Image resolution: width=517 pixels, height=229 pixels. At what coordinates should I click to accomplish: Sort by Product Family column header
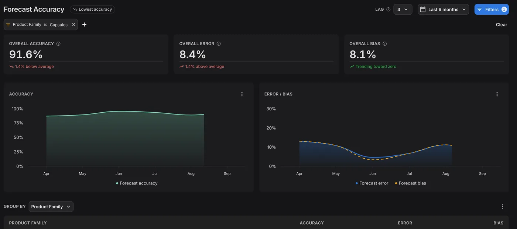[x=28, y=223]
